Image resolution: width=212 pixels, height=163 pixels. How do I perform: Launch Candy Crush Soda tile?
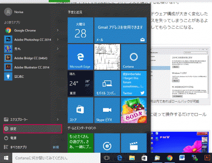[x=134, y=110]
